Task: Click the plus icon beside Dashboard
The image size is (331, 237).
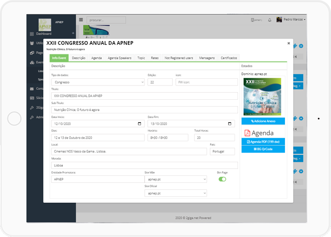Action: tap(73, 33)
